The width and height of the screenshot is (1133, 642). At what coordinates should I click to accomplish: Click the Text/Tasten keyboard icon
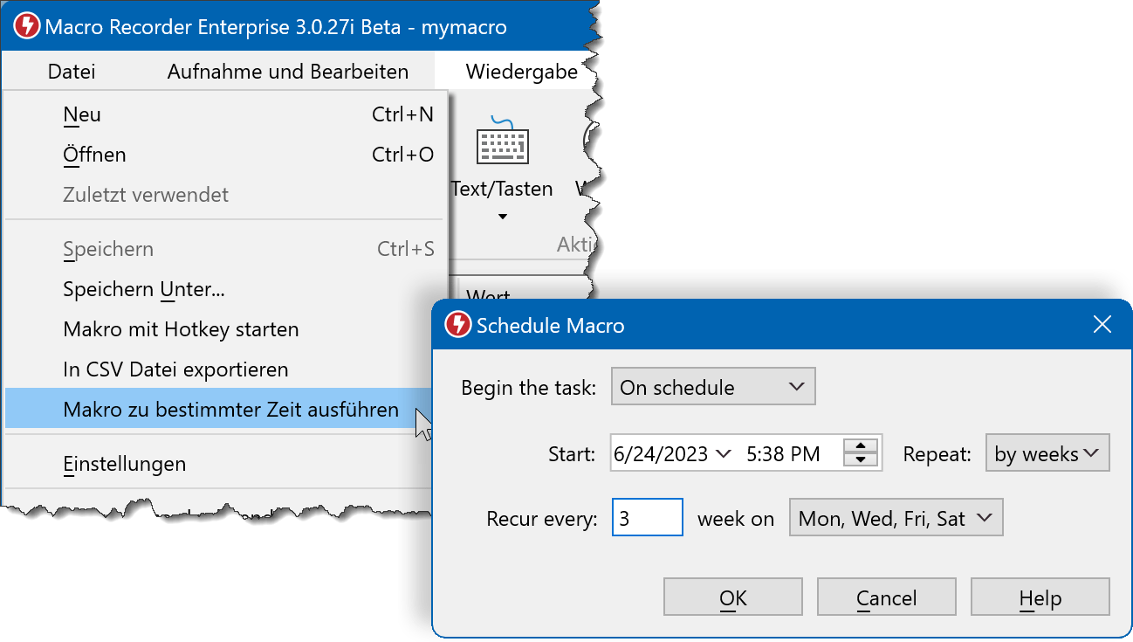coord(502,142)
